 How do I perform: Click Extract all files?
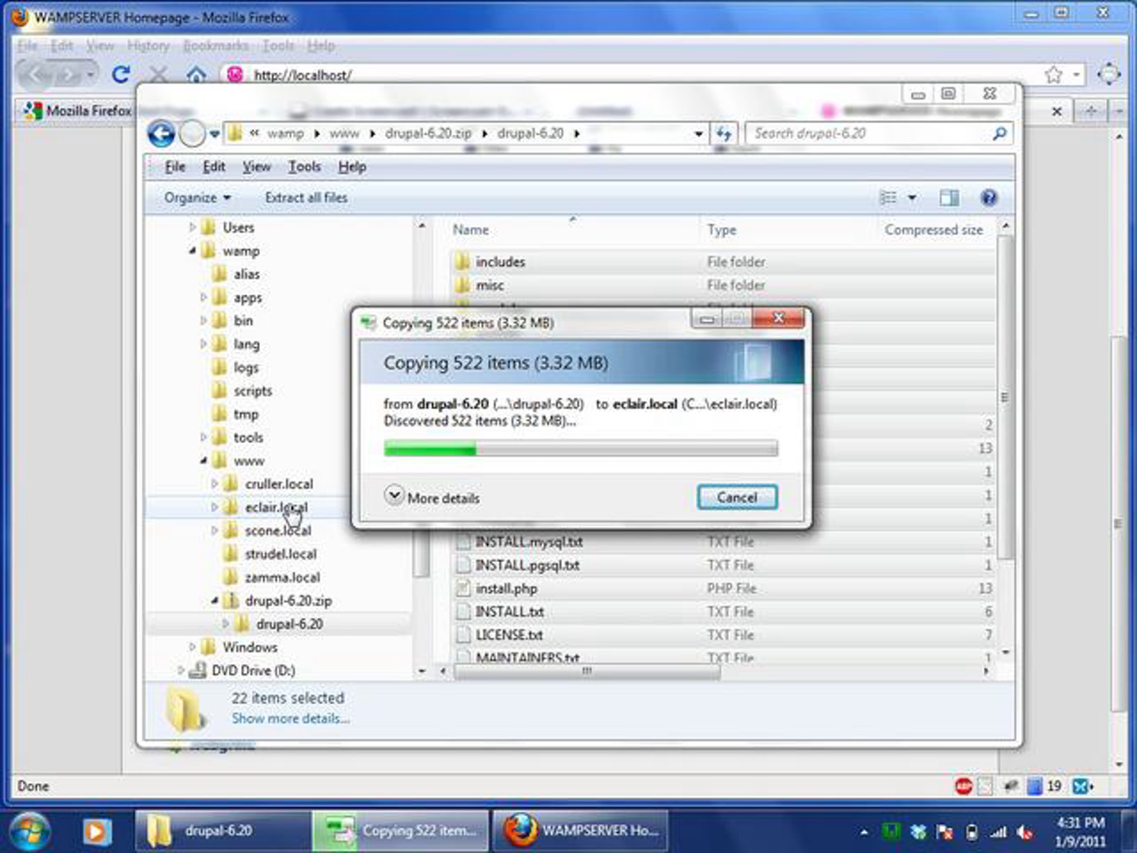tap(306, 198)
